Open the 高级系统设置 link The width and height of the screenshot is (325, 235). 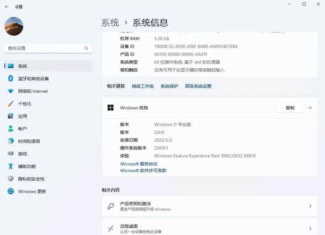(198, 86)
